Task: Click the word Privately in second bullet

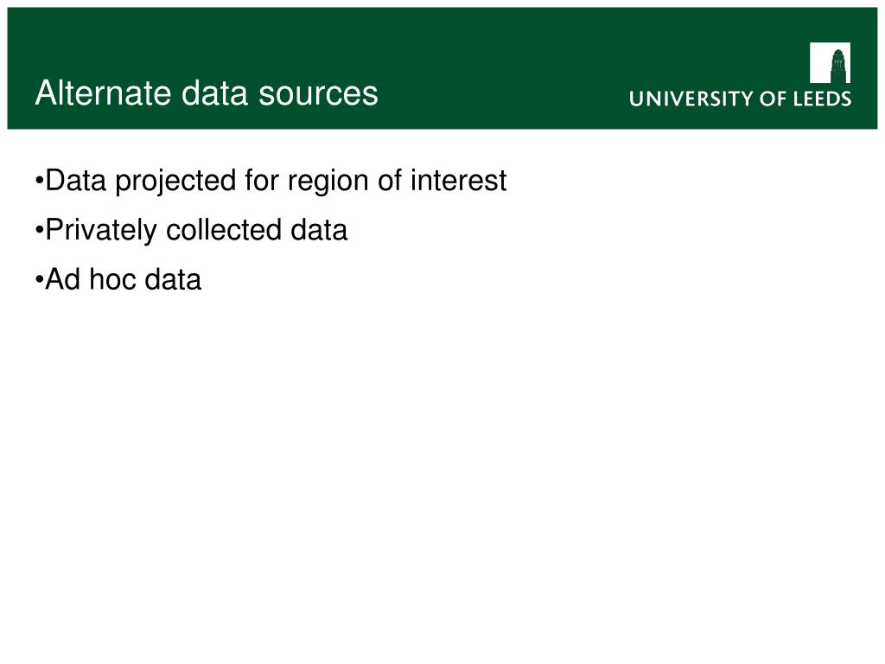Action: pos(100,232)
